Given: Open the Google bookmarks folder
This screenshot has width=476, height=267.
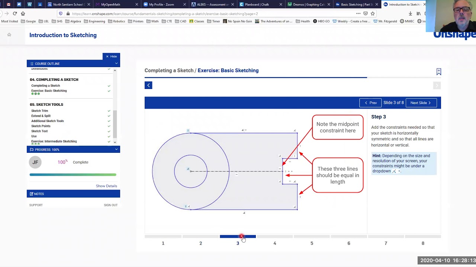Looking at the screenshot, I should pos(28,21).
